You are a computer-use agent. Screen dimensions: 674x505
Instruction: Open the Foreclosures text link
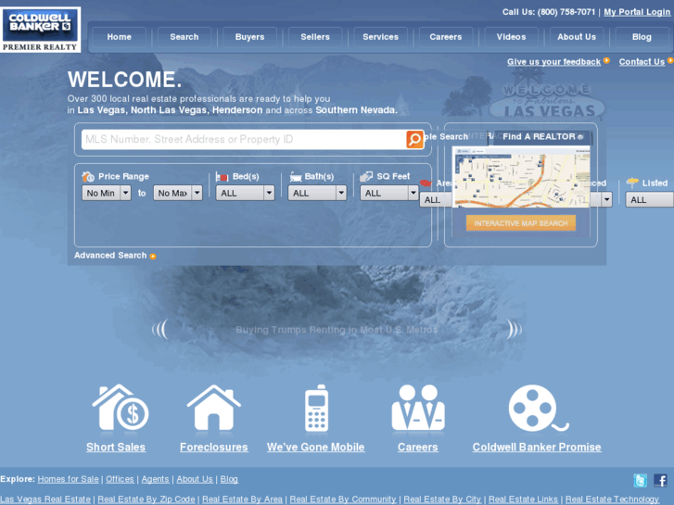213,447
